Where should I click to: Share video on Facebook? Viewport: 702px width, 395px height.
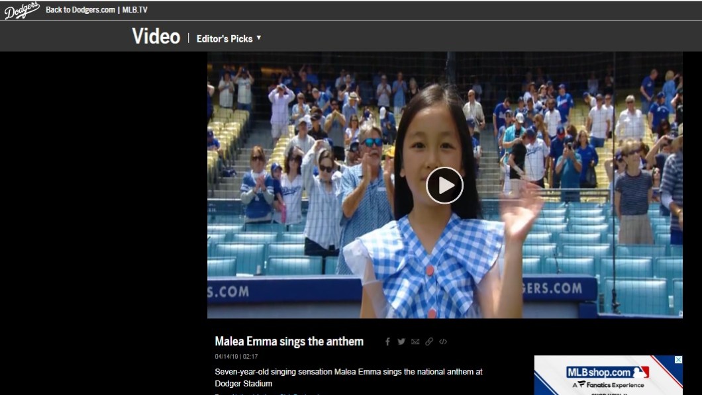387,342
